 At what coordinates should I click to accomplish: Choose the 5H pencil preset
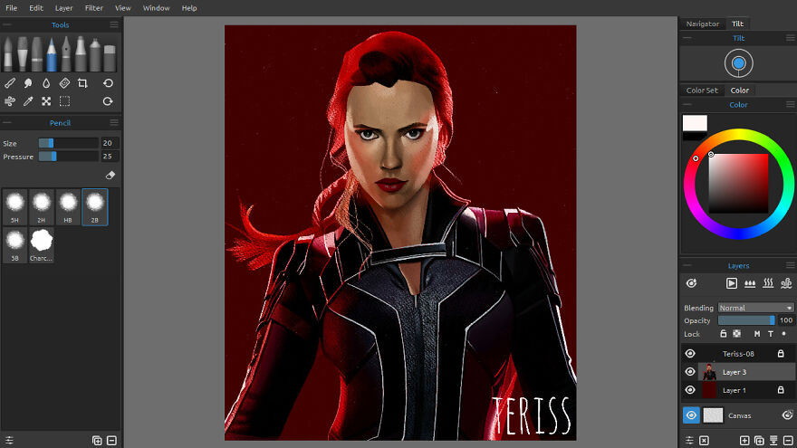point(14,206)
